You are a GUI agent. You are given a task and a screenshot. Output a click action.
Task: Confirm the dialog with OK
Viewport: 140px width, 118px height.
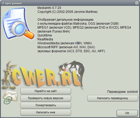(127, 113)
